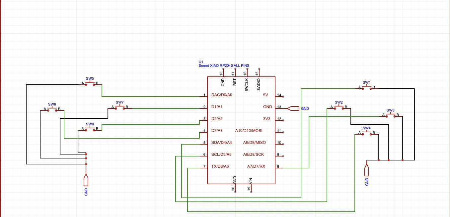Click the D3/A3 pin label
The width and height of the screenshot is (450, 217).
217,131
